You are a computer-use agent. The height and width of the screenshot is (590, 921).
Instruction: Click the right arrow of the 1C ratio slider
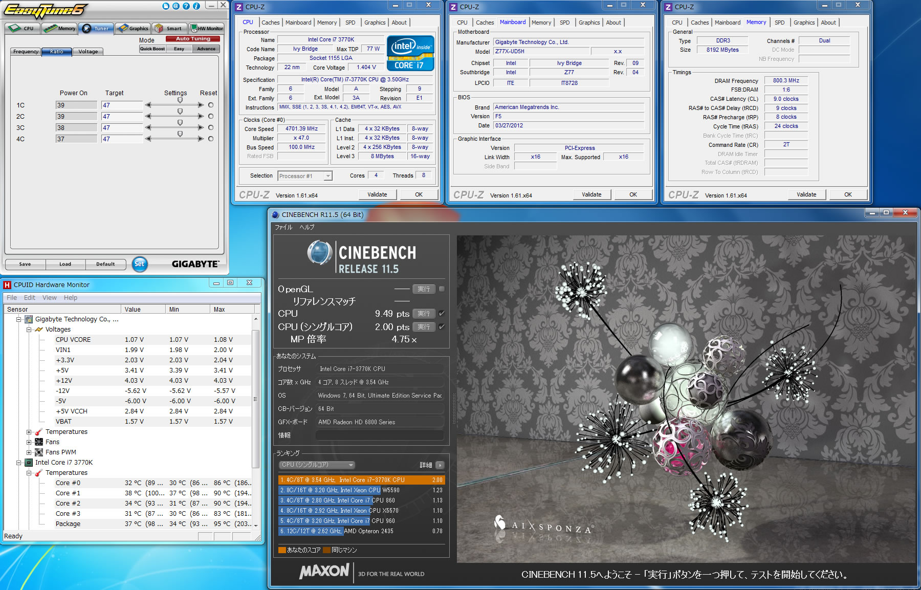pos(201,105)
